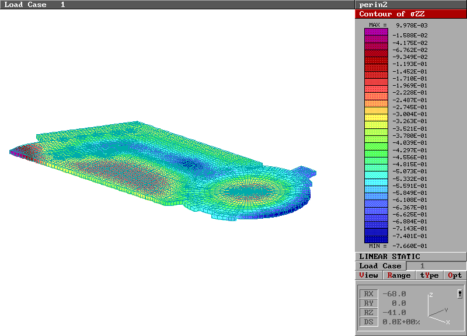Screen dimensions: 467x336
Task: Click the XYZ axis triad indicator
Action: [x=437, y=310]
